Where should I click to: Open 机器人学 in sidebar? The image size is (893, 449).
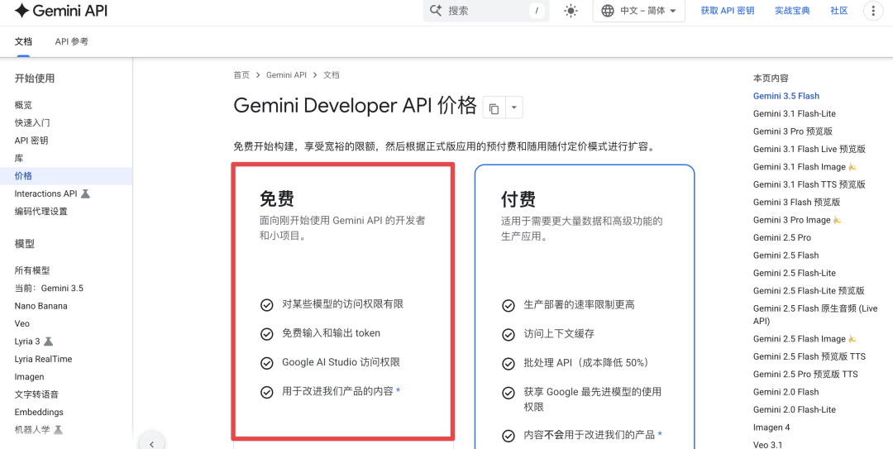32,430
